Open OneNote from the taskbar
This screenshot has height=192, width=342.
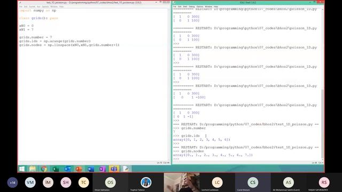[102, 169]
